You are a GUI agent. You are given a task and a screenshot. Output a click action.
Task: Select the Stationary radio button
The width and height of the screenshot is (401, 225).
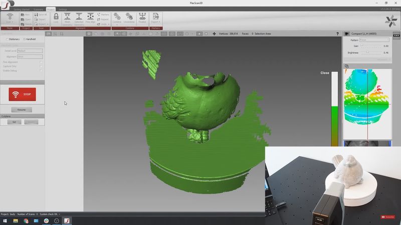point(7,39)
